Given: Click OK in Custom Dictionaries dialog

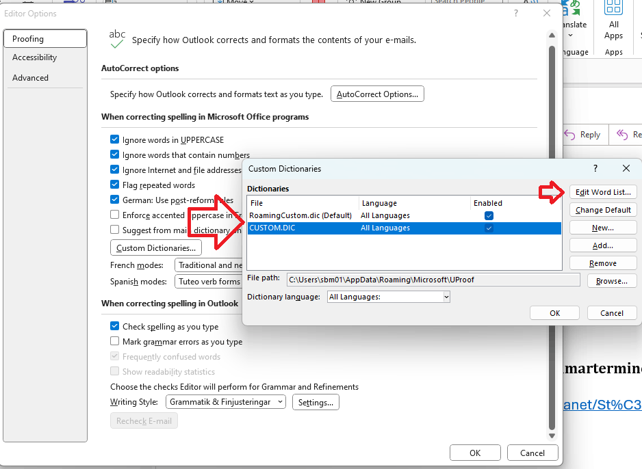Looking at the screenshot, I should (x=555, y=313).
